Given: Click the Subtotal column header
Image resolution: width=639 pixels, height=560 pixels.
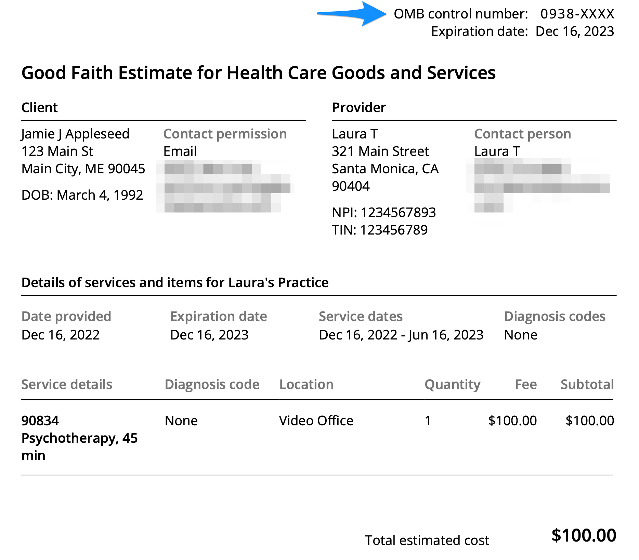Looking at the screenshot, I should tap(587, 385).
